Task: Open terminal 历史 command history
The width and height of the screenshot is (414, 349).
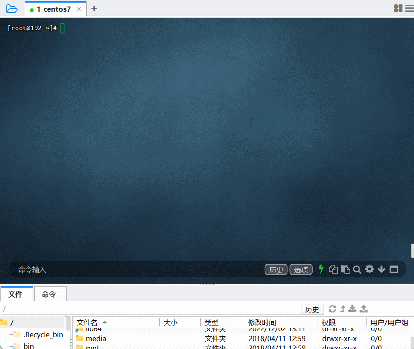Action: click(276, 269)
